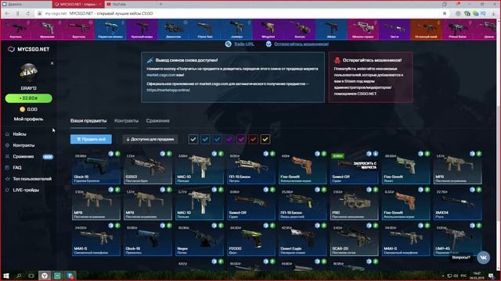Click green sell icon on Glock-18 first-row card

(117, 154)
